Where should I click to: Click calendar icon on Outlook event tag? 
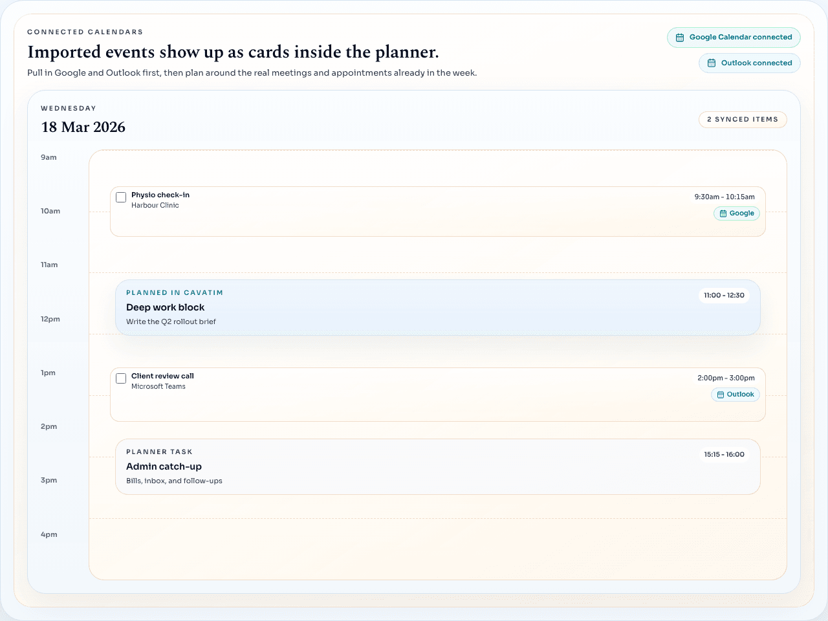point(721,395)
